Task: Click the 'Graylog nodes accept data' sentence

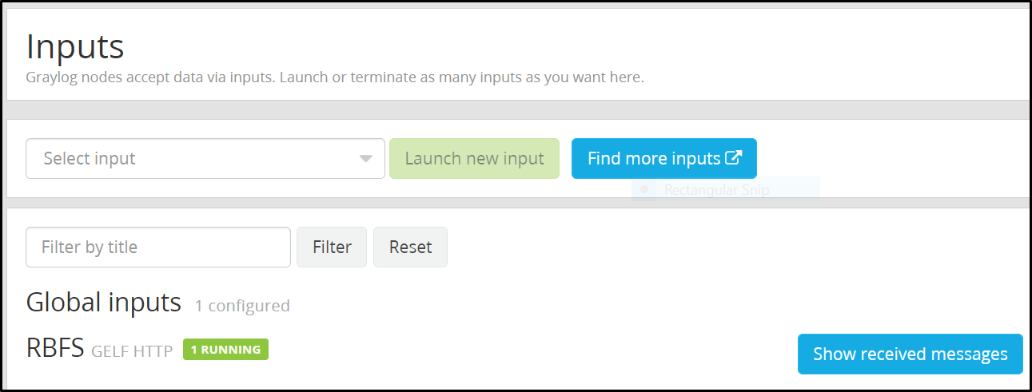Action: [x=150, y=77]
